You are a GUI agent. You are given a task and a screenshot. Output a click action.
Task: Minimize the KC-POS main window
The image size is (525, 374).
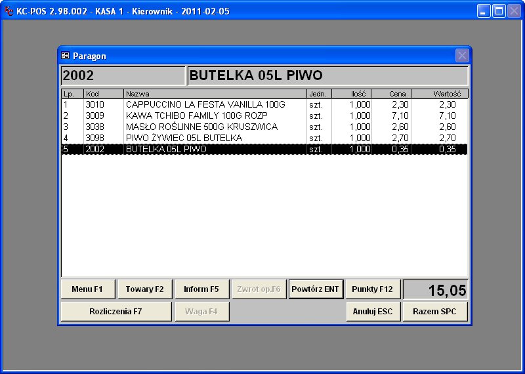(x=484, y=11)
